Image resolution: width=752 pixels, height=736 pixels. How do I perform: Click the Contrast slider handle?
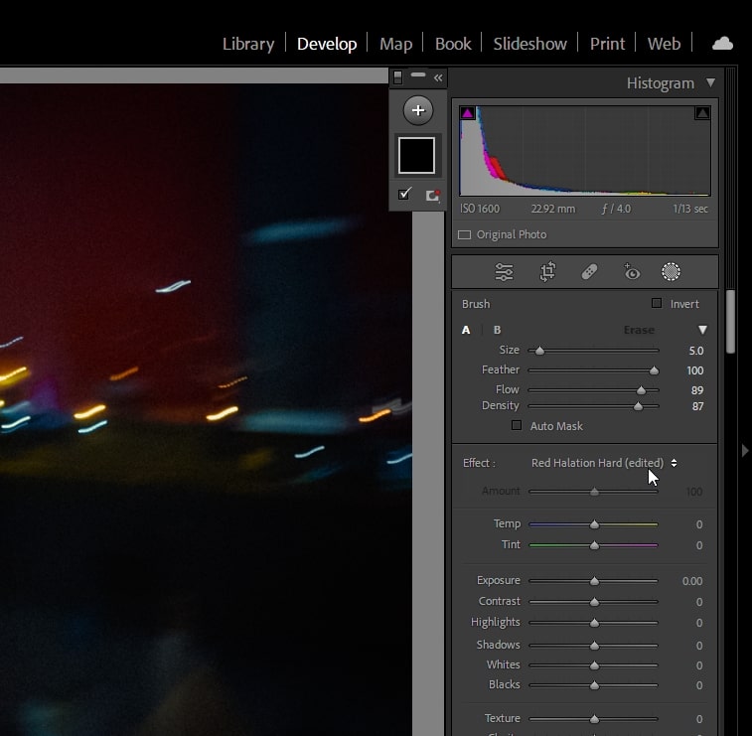(x=594, y=602)
